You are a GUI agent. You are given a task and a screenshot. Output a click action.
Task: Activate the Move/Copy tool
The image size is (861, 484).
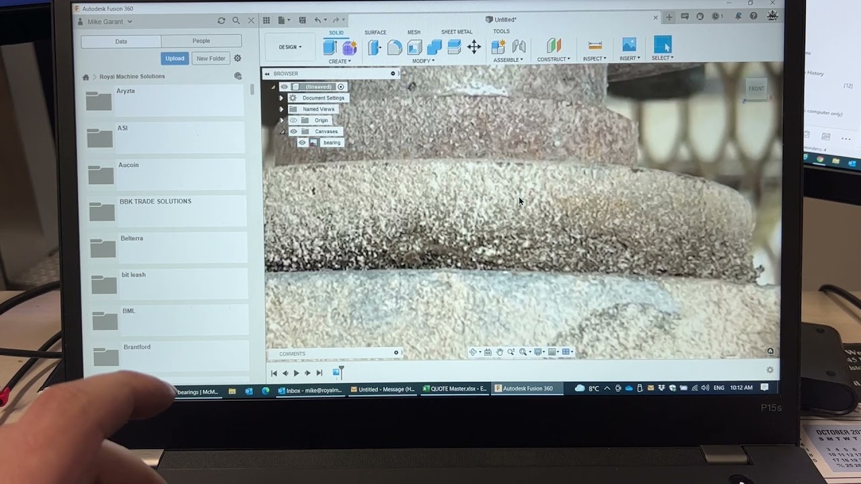pyautogui.click(x=474, y=47)
